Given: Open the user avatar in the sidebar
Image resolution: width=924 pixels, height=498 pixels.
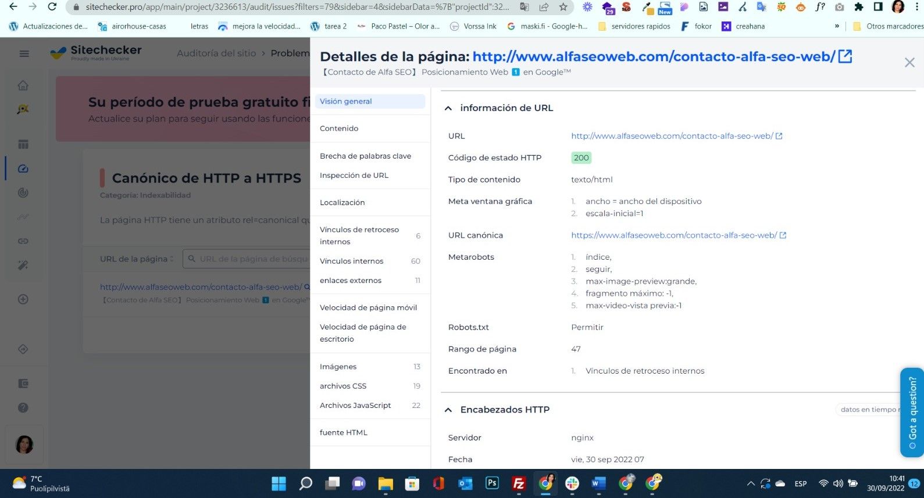Looking at the screenshot, I should point(24,445).
